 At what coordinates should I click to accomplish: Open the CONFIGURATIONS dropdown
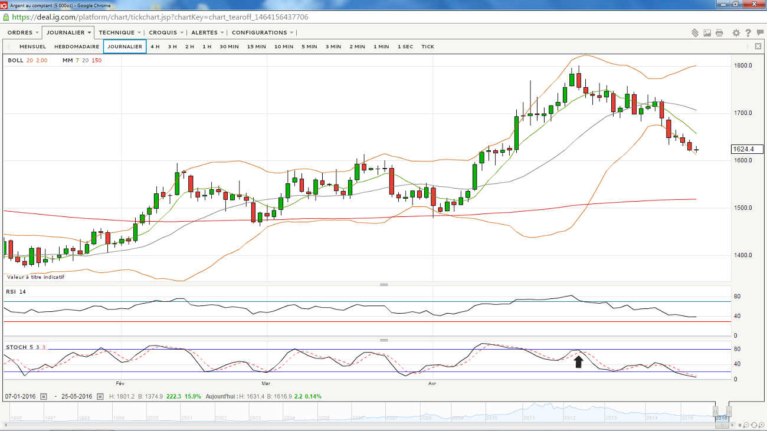click(263, 32)
